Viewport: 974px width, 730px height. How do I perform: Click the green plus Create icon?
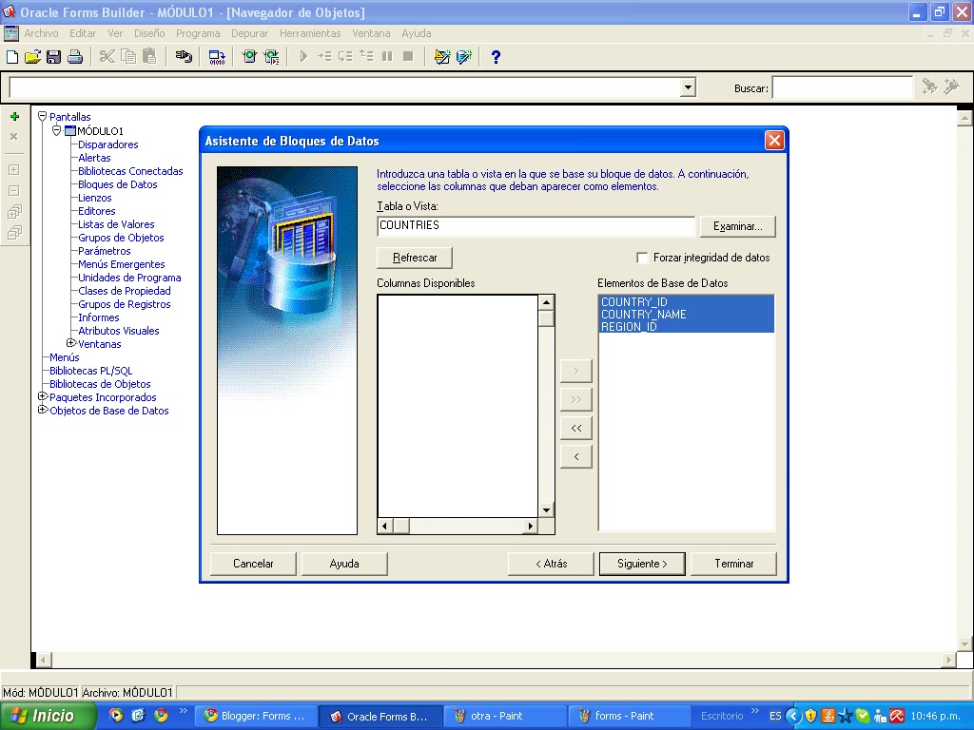click(14, 117)
